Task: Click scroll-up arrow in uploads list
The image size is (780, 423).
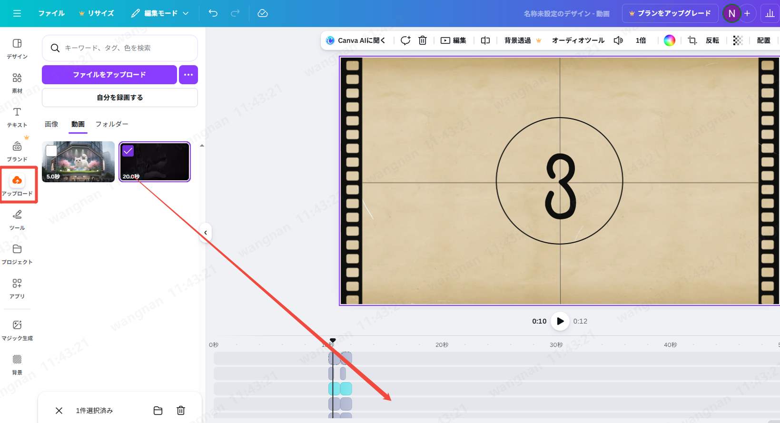Action: click(202, 146)
